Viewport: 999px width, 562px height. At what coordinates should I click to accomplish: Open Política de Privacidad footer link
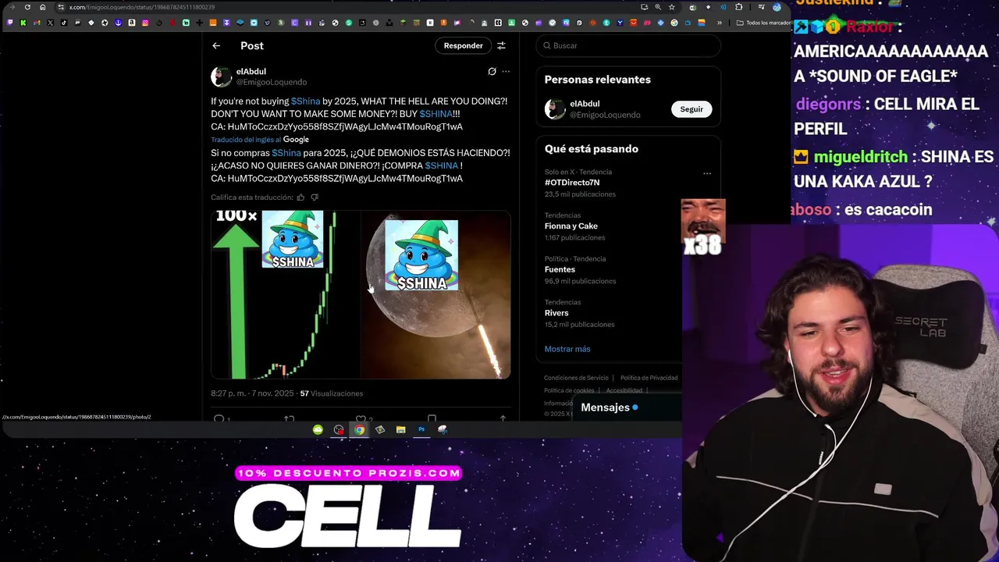coord(649,378)
